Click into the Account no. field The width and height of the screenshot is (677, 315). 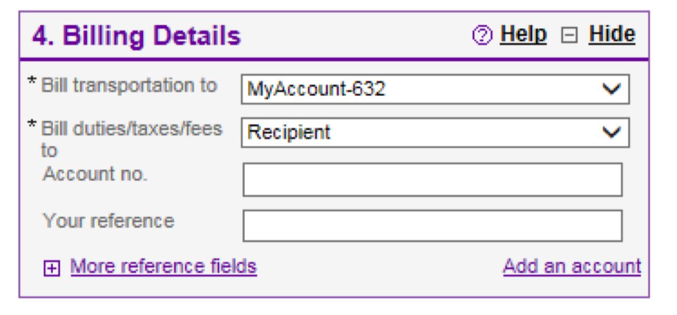click(x=432, y=180)
